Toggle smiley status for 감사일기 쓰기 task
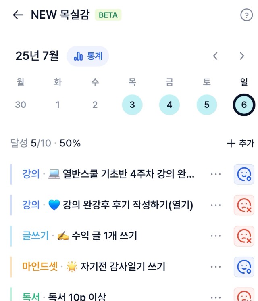 [x=244, y=267]
